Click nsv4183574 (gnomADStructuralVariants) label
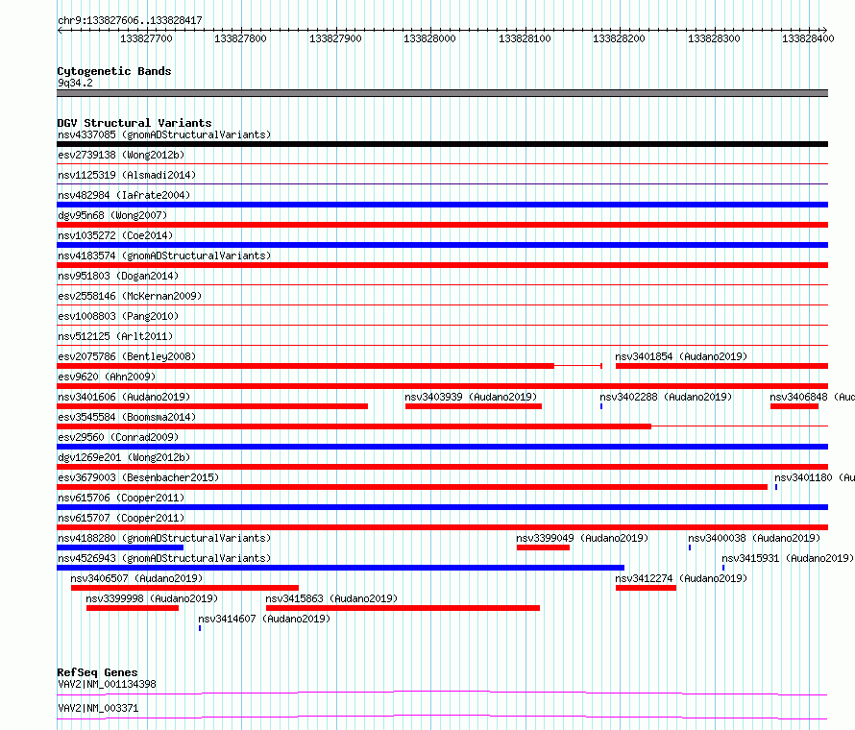Viewport: 855px width, 730px height. pos(164,255)
